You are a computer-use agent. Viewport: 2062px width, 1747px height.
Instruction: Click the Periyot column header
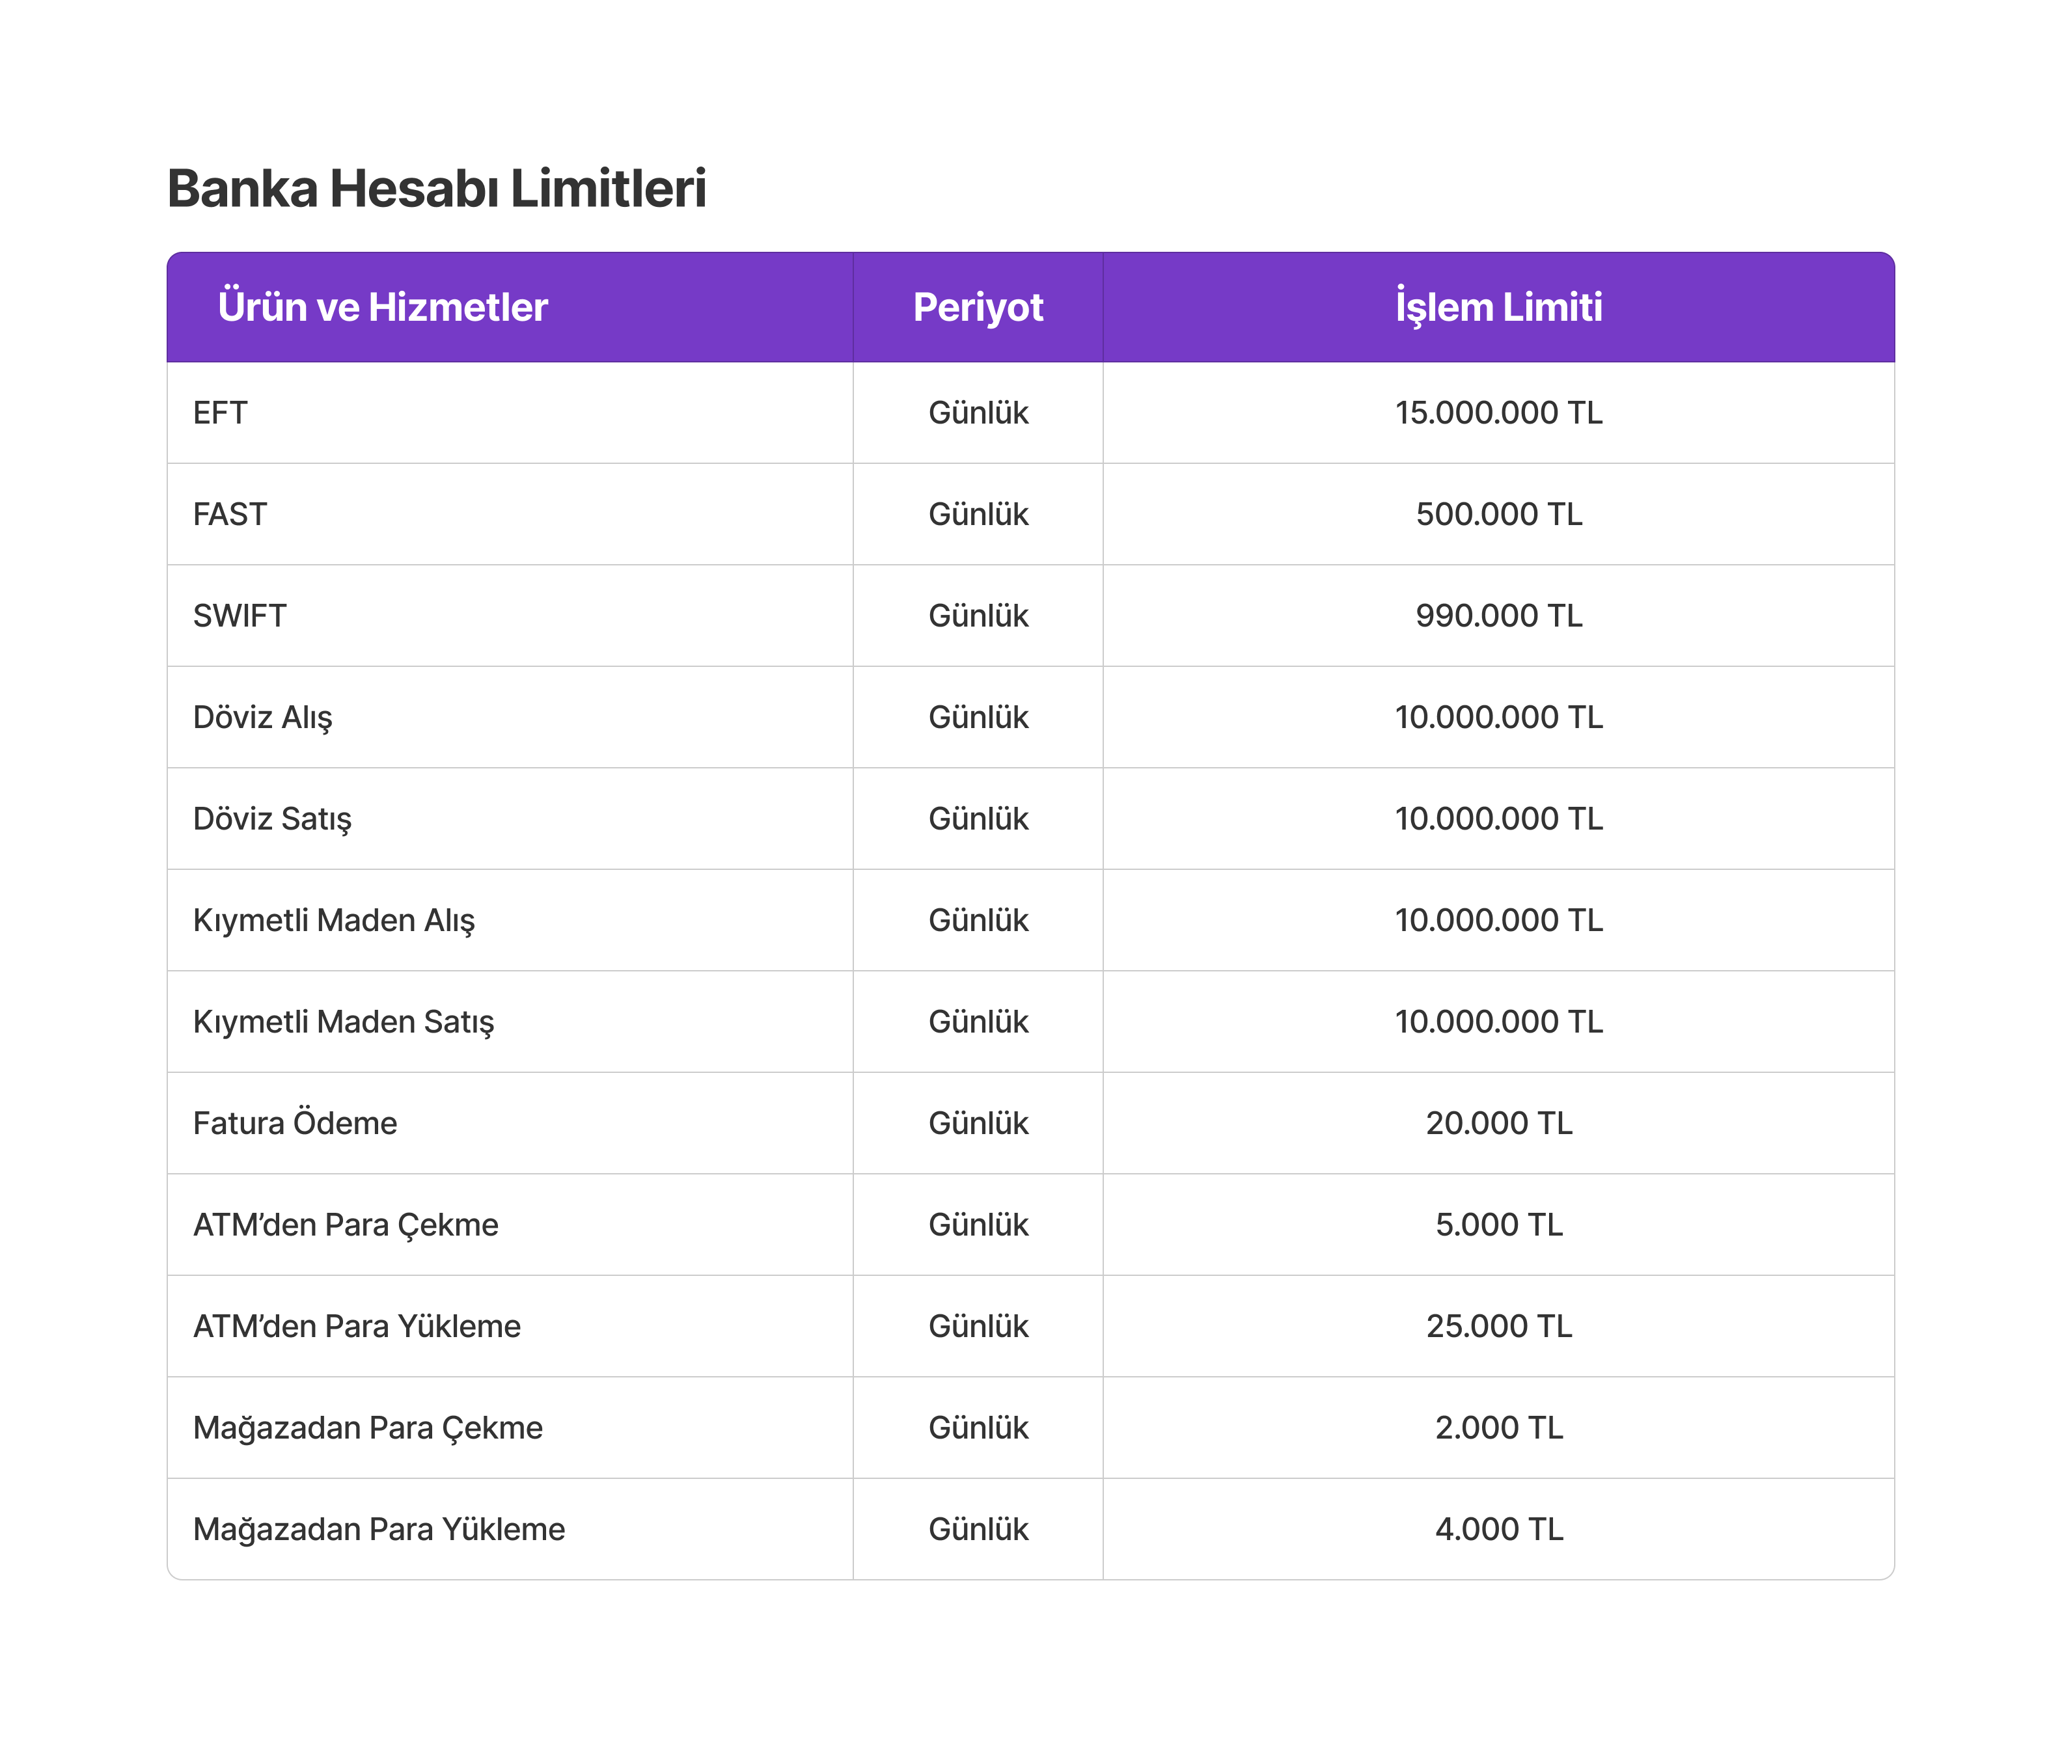click(x=978, y=307)
